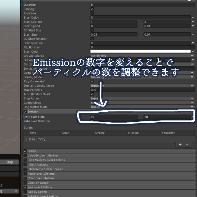197x197 pixels.
Task: Enable the Size by Speed checkbox
Action: coord(25,192)
